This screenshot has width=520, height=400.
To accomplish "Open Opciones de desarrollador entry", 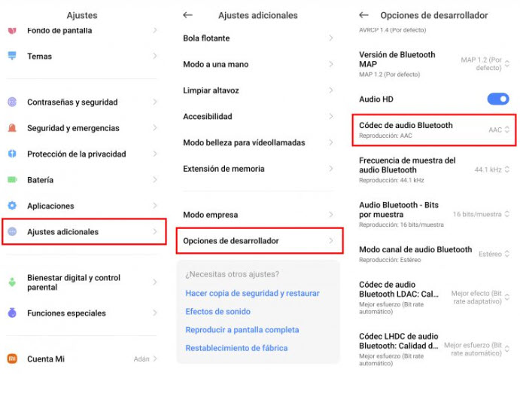I will pyautogui.click(x=260, y=240).
